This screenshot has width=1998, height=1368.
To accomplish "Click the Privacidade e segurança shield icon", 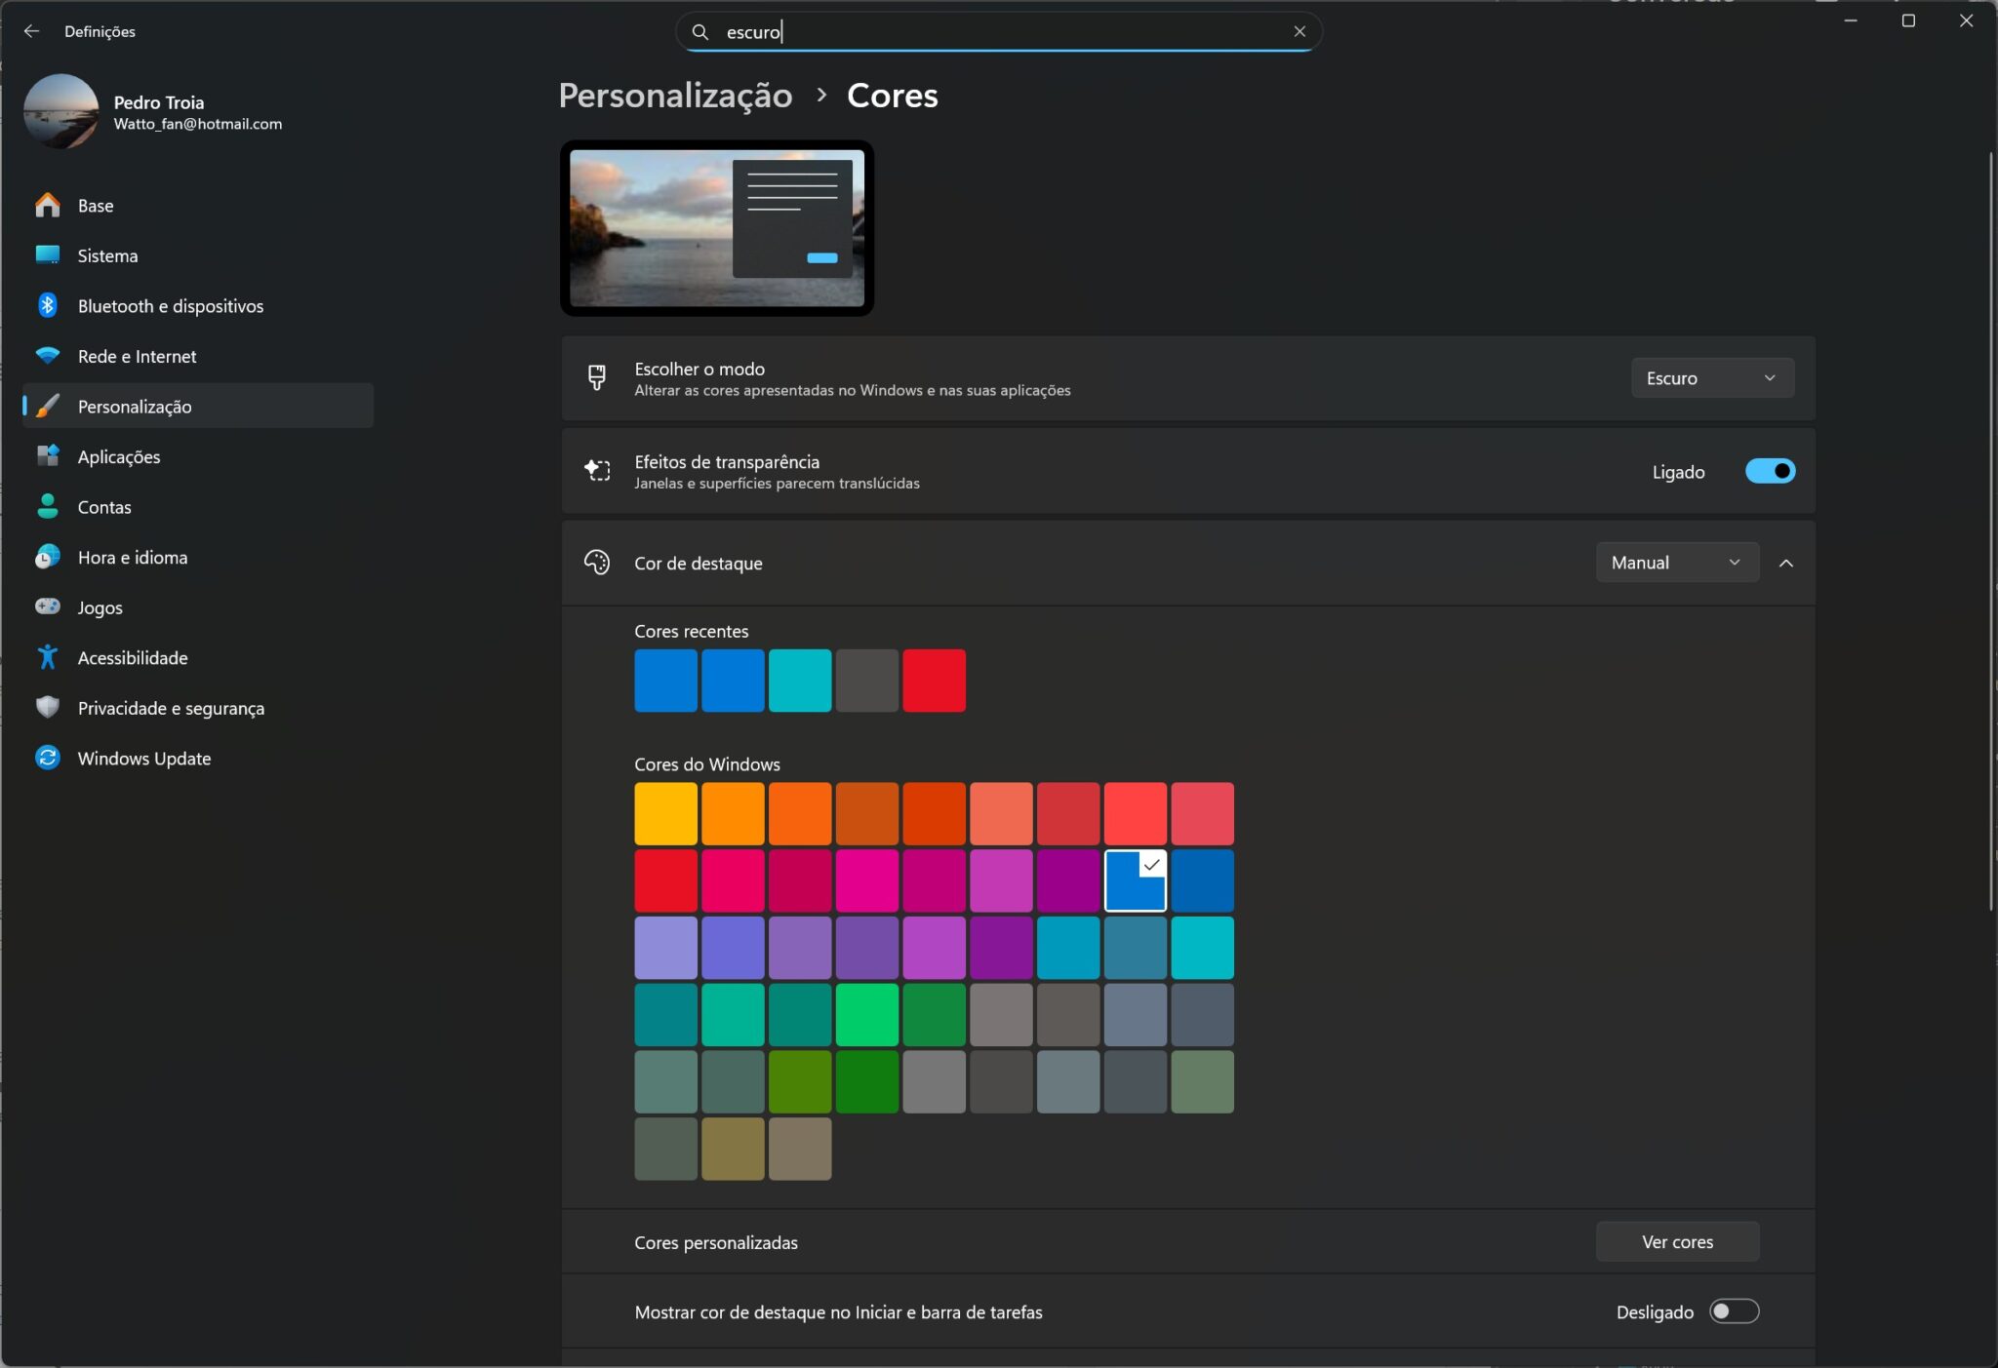I will (x=47, y=708).
